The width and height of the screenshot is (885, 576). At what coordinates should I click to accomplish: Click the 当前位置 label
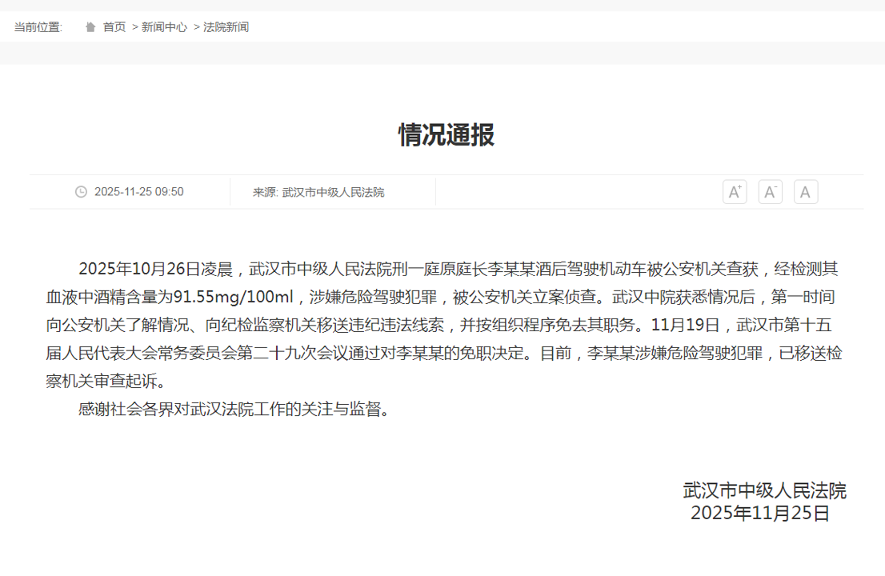coord(38,27)
